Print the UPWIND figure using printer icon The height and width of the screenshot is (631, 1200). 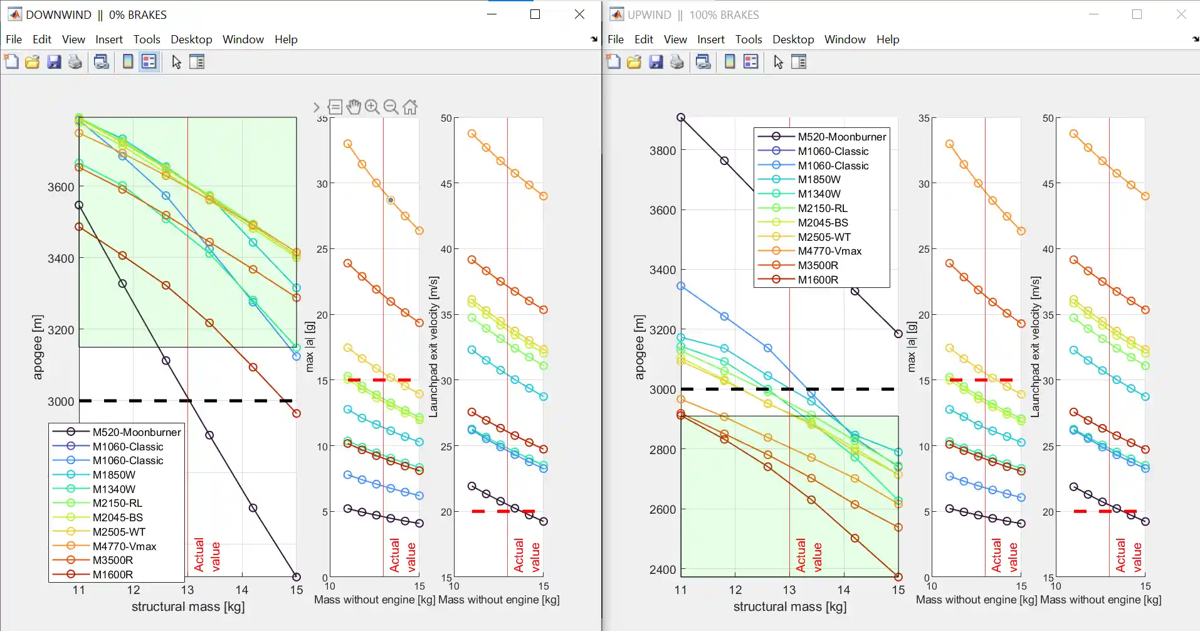click(x=677, y=61)
